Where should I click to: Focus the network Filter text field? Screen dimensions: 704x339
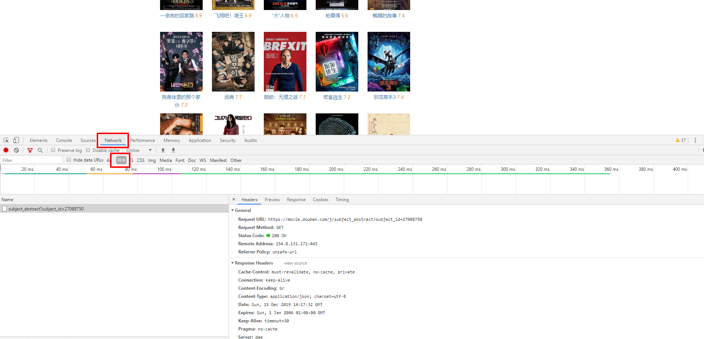point(31,160)
